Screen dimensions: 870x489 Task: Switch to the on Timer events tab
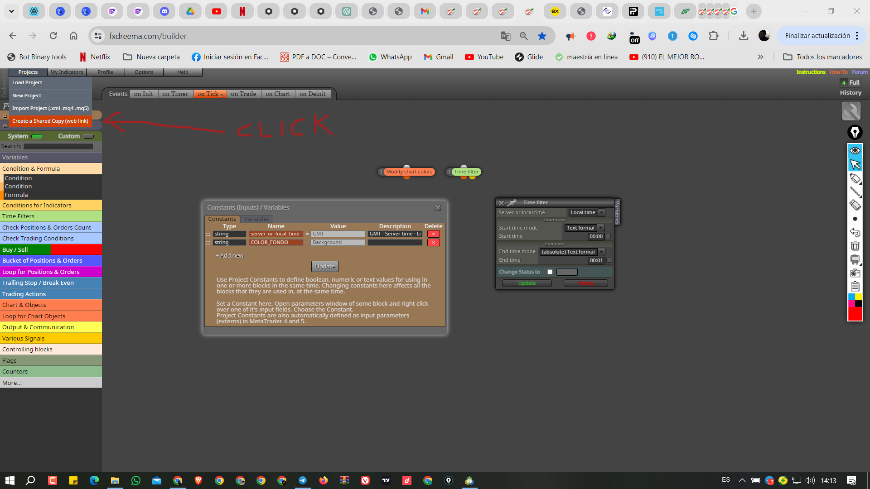point(175,94)
